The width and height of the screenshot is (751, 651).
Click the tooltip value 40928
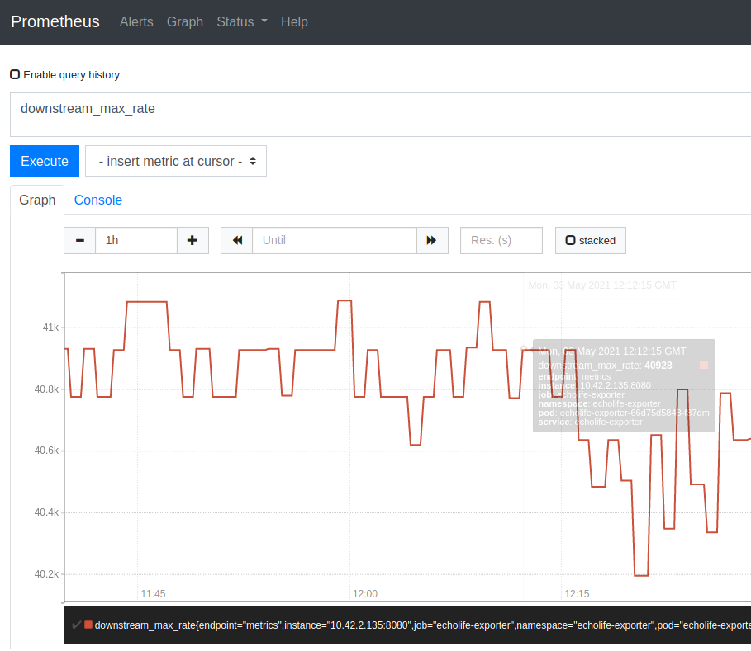point(658,366)
